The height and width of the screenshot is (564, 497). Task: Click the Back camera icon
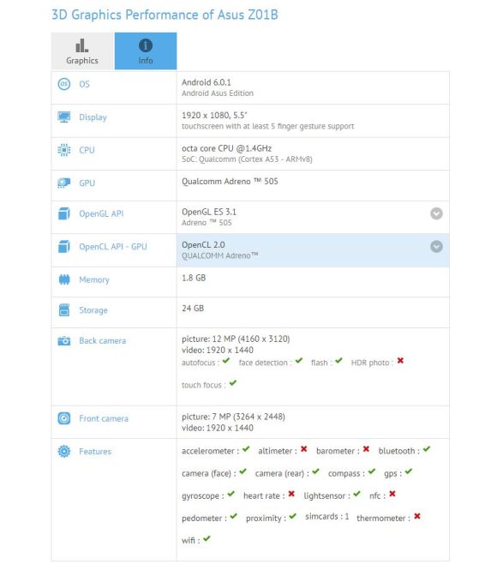tap(64, 340)
